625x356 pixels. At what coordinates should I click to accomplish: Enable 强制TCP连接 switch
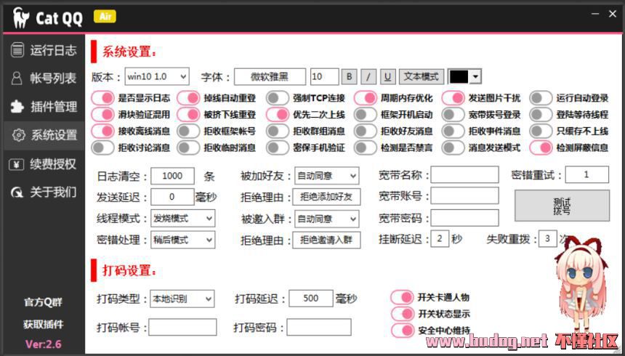278,98
